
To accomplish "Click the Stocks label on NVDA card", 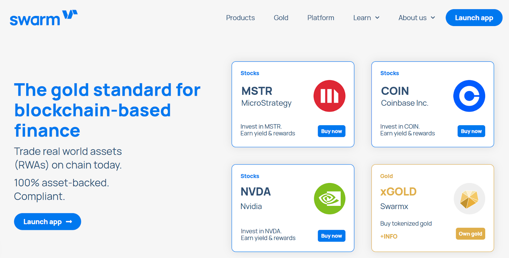I will pyautogui.click(x=250, y=176).
